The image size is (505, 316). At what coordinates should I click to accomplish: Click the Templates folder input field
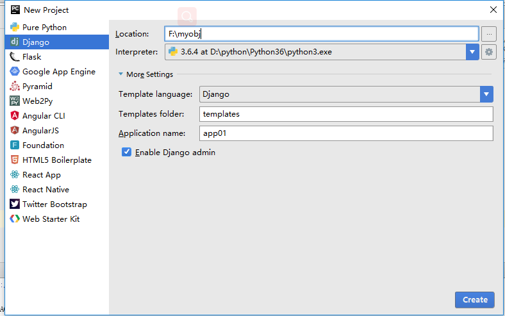[x=346, y=114]
